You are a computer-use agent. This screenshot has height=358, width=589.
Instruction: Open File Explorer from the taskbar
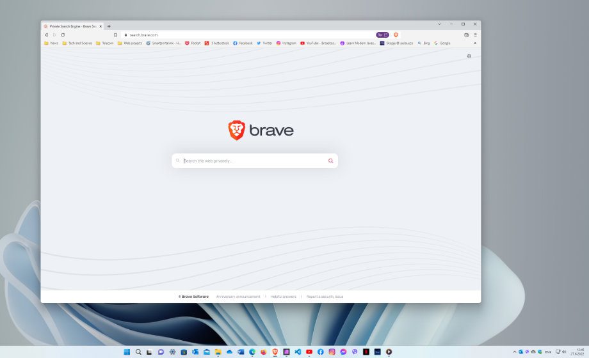coord(218,352)
